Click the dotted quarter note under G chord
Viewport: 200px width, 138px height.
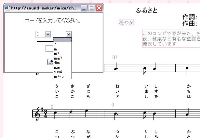point(115,113)
